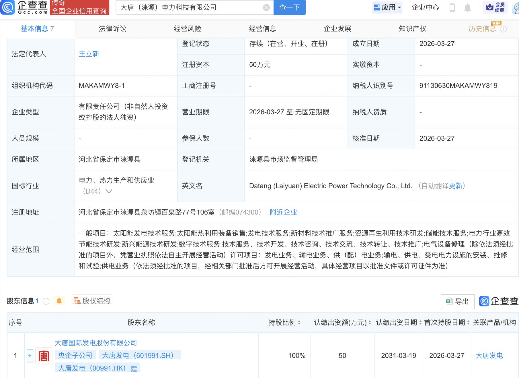Click the 附近企业 nearby companies link
This screenshot has height=378, width=519.
pyautogui.click(x=283, y=212)
